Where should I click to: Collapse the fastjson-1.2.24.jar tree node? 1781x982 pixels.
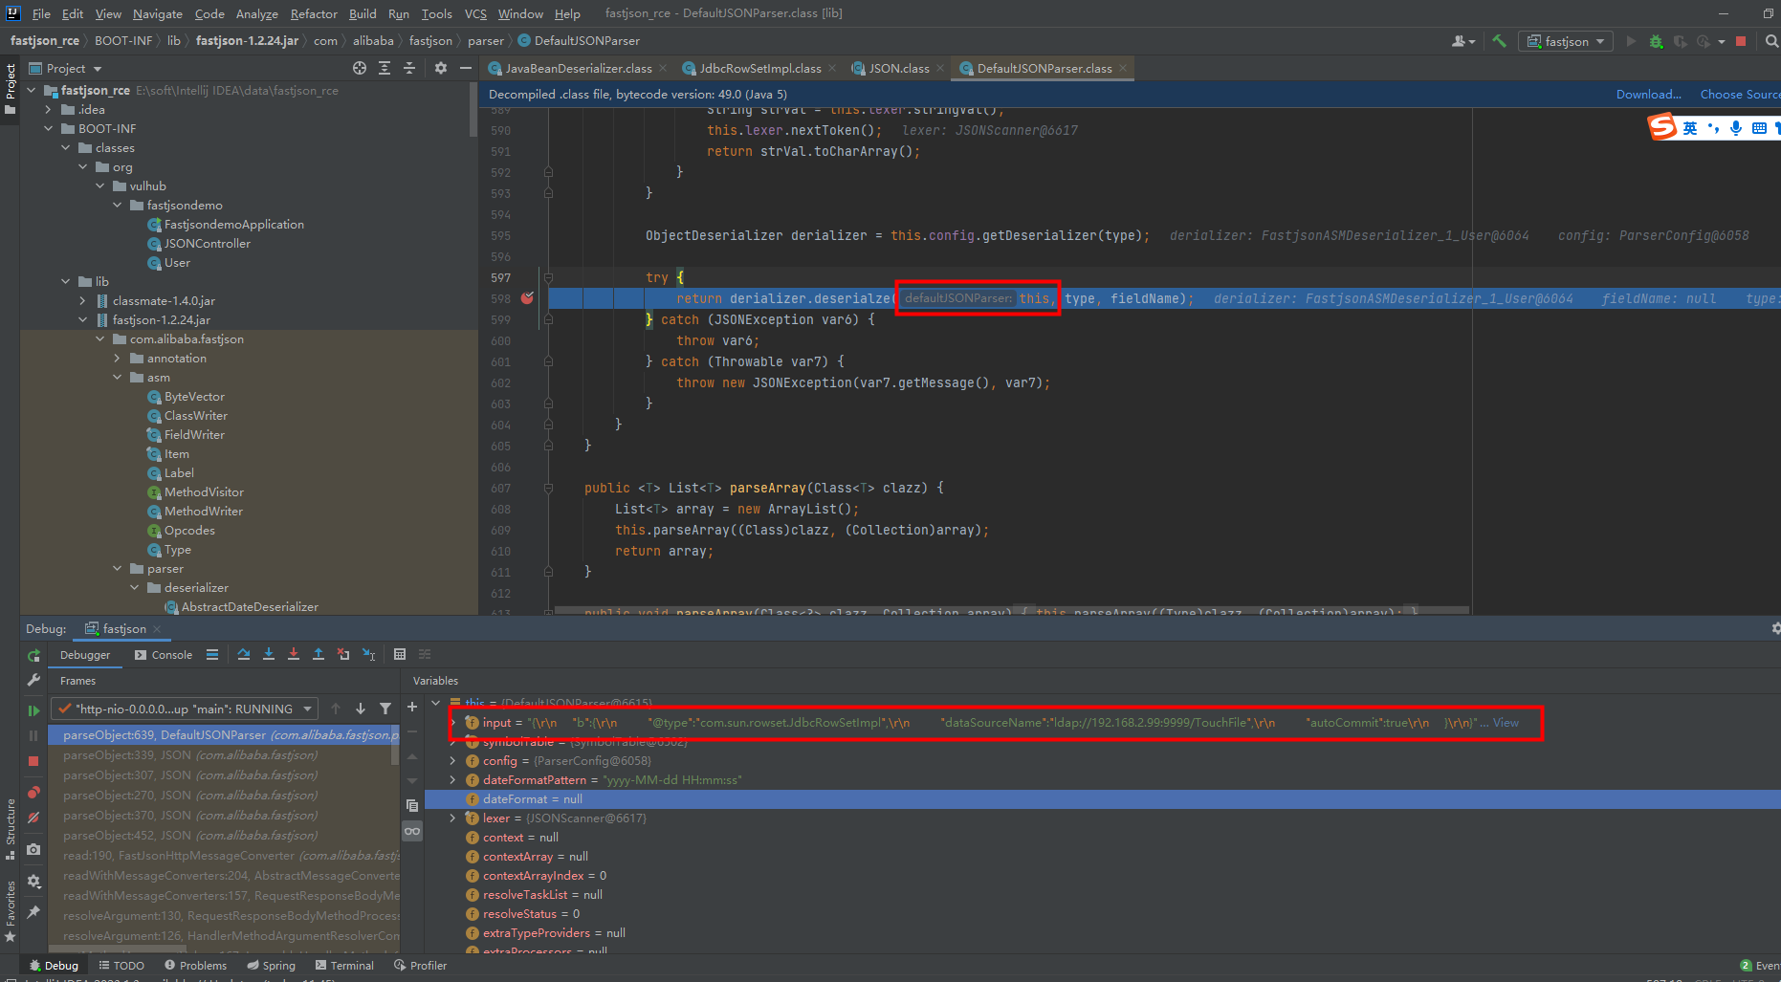(83, 319)
